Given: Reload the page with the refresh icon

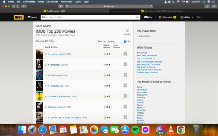Looking at the screenshot, I should [x=151, y=6].
